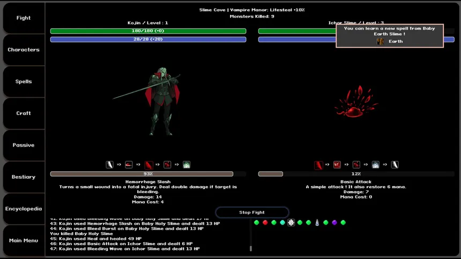This screenshot has height=259, width=461.
Task: Click the Earth spell icon in the notification
Action: [381, 41]
